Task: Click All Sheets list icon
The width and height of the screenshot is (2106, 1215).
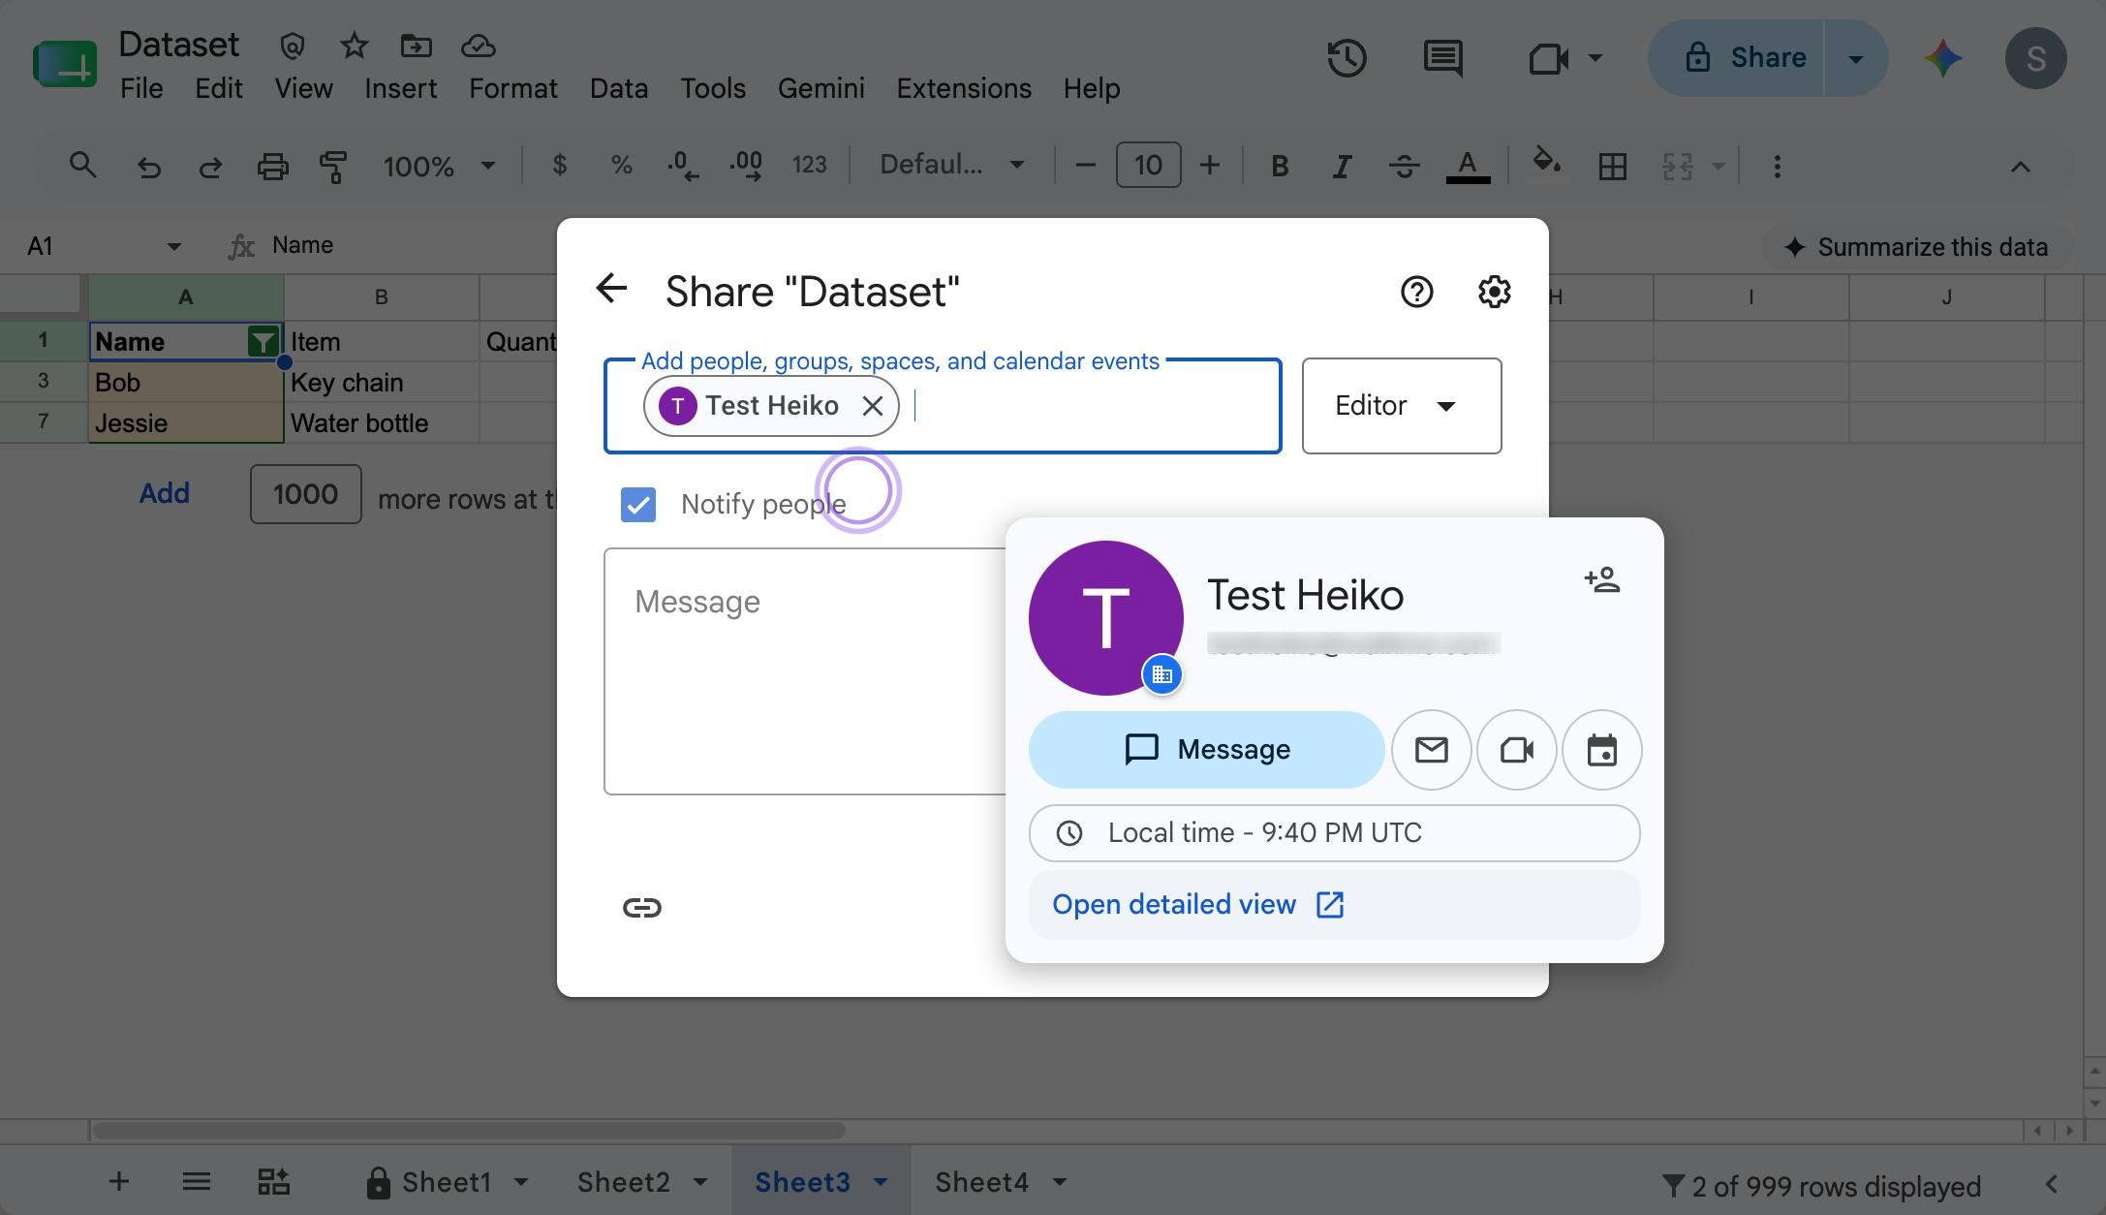Action: click(x=197, y=1181)
